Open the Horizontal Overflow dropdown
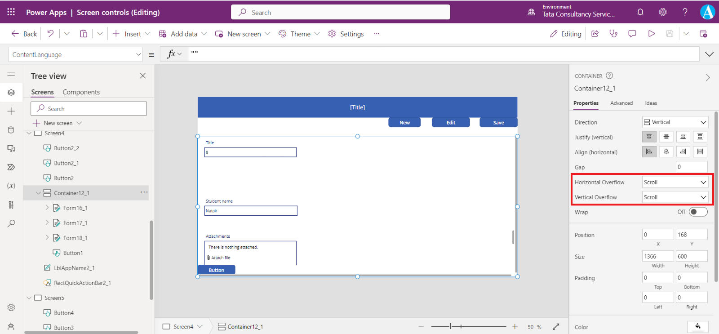This screenshot has width=719, height=334. (x=675, y=182)
